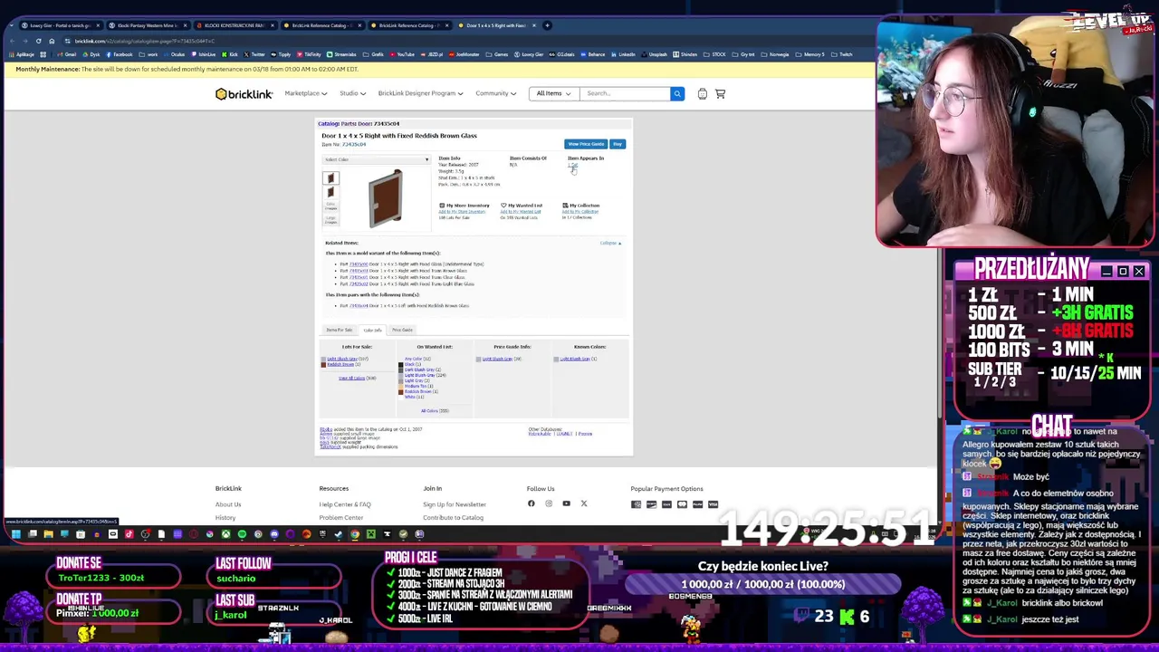Image resolution: width=1159 pixels, height=652 pixels.
Task: Open the Facebook icon under Follow Us
Action: (532, 503)
